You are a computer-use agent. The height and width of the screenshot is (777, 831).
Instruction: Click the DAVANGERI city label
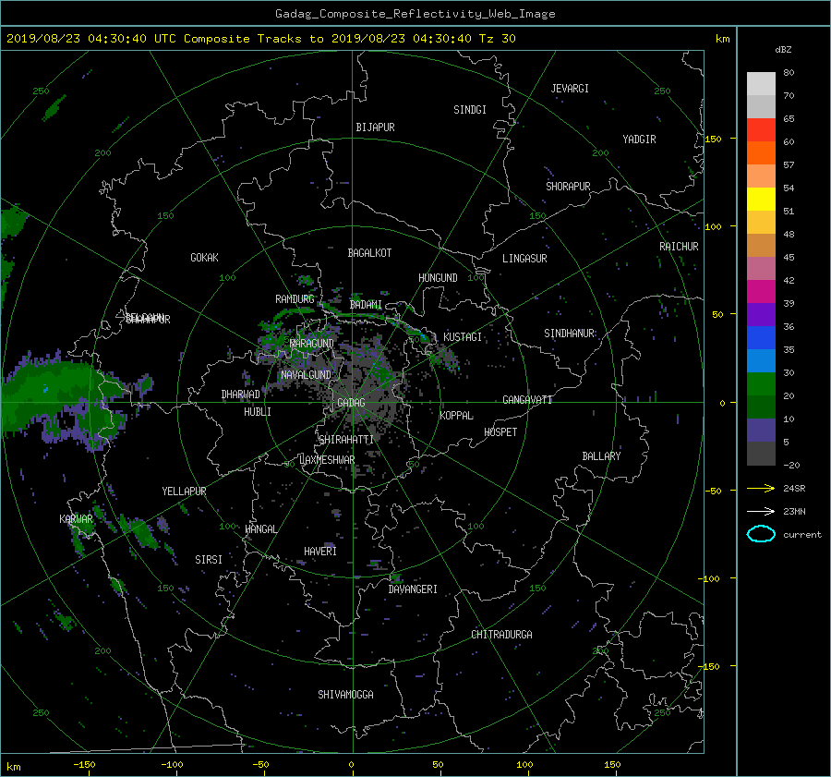[x=413, y=589]
